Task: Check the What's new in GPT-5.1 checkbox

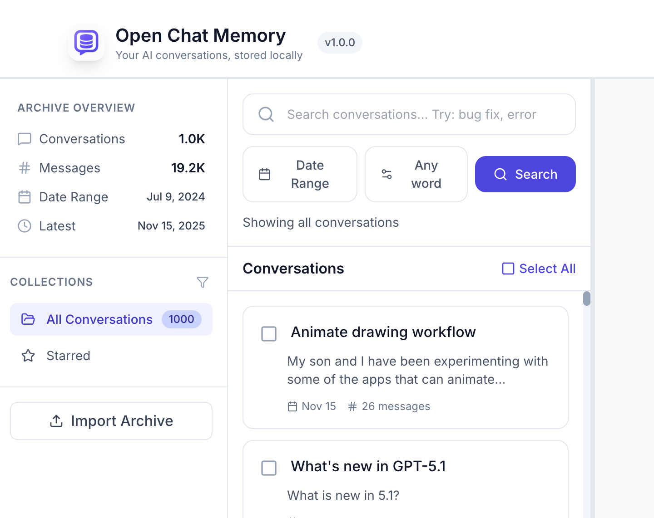Action: point(269,468)
